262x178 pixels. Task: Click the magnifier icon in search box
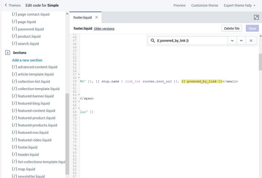pos(153,41)
